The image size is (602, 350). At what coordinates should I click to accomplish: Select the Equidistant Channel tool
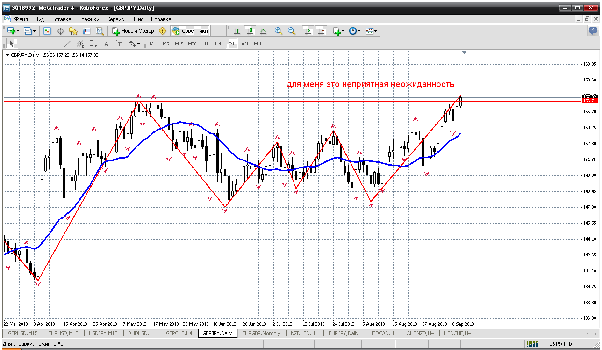point(80,44)
